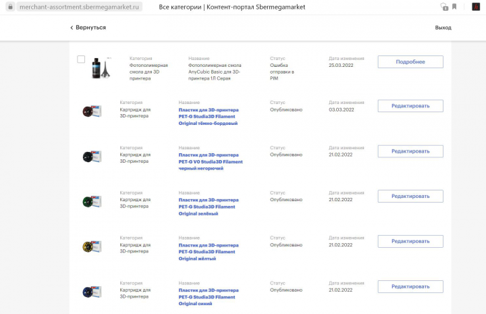486x314 pixels.
Task: Click the Ошибка отправки в PIM status
Action: click(x=281, y=72)
